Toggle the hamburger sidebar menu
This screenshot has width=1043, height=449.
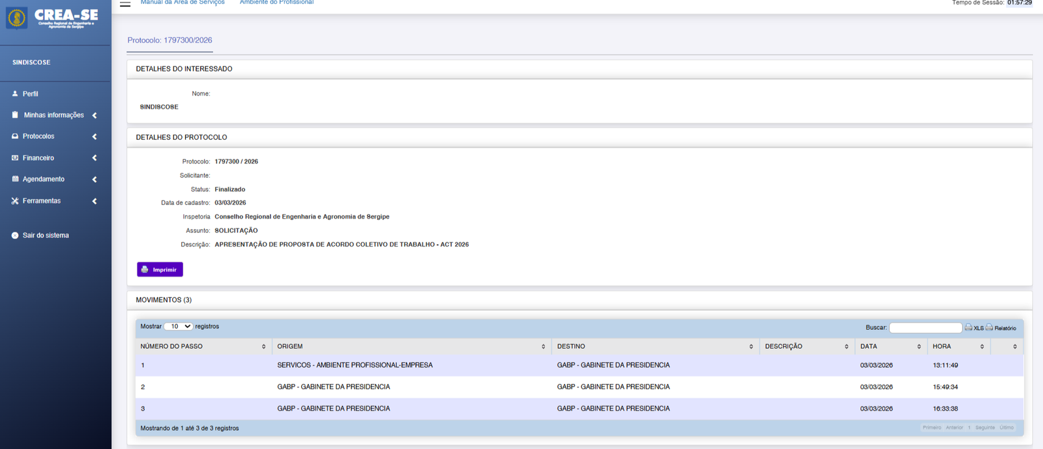click(x=125, y=3)
